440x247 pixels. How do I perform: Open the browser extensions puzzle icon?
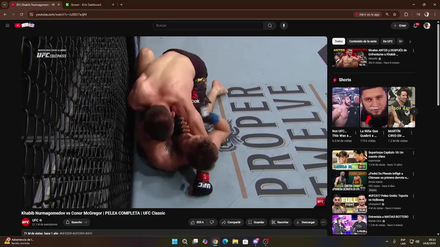click(x=406, y=14)
